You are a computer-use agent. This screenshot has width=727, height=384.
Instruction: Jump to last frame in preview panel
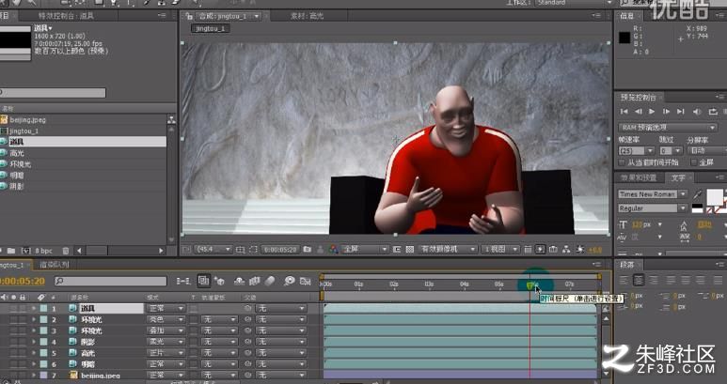coord(680,112)
